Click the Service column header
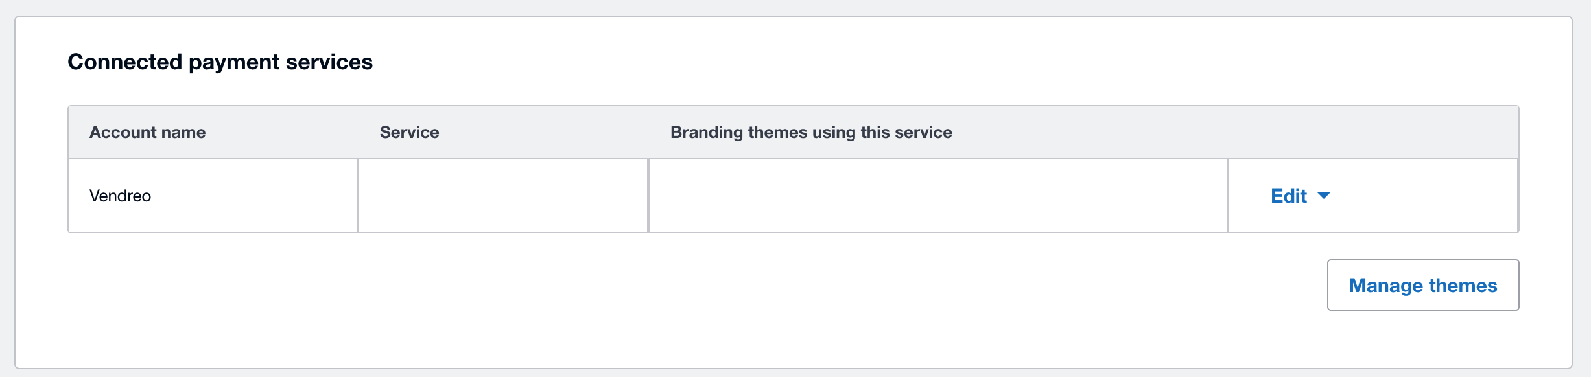 (409, 132)
